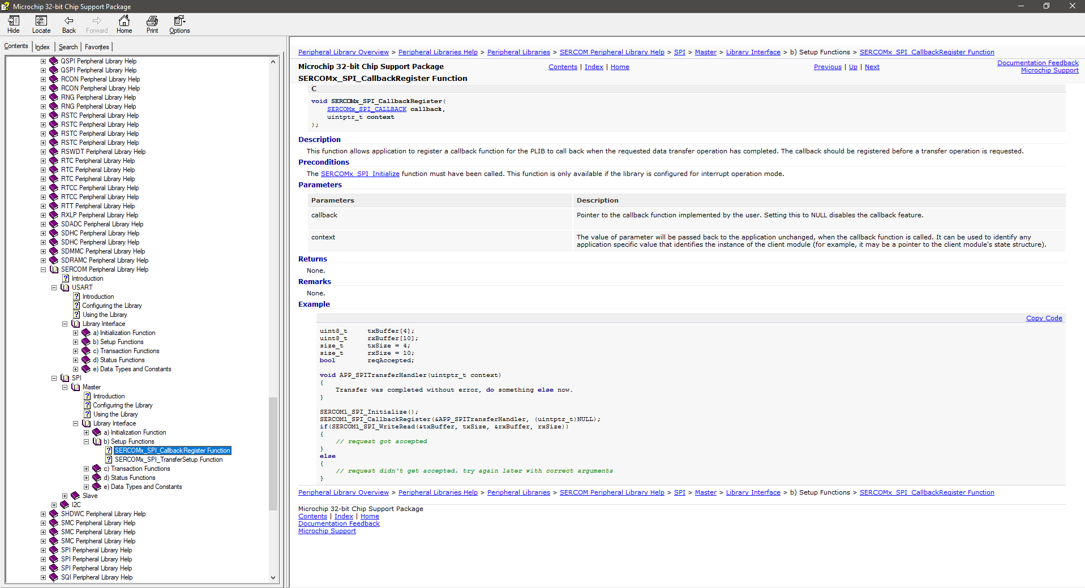Viewport: 1085px width, 588px height.
Task: Click the Copy Code link
Action: pos(1044,318)
